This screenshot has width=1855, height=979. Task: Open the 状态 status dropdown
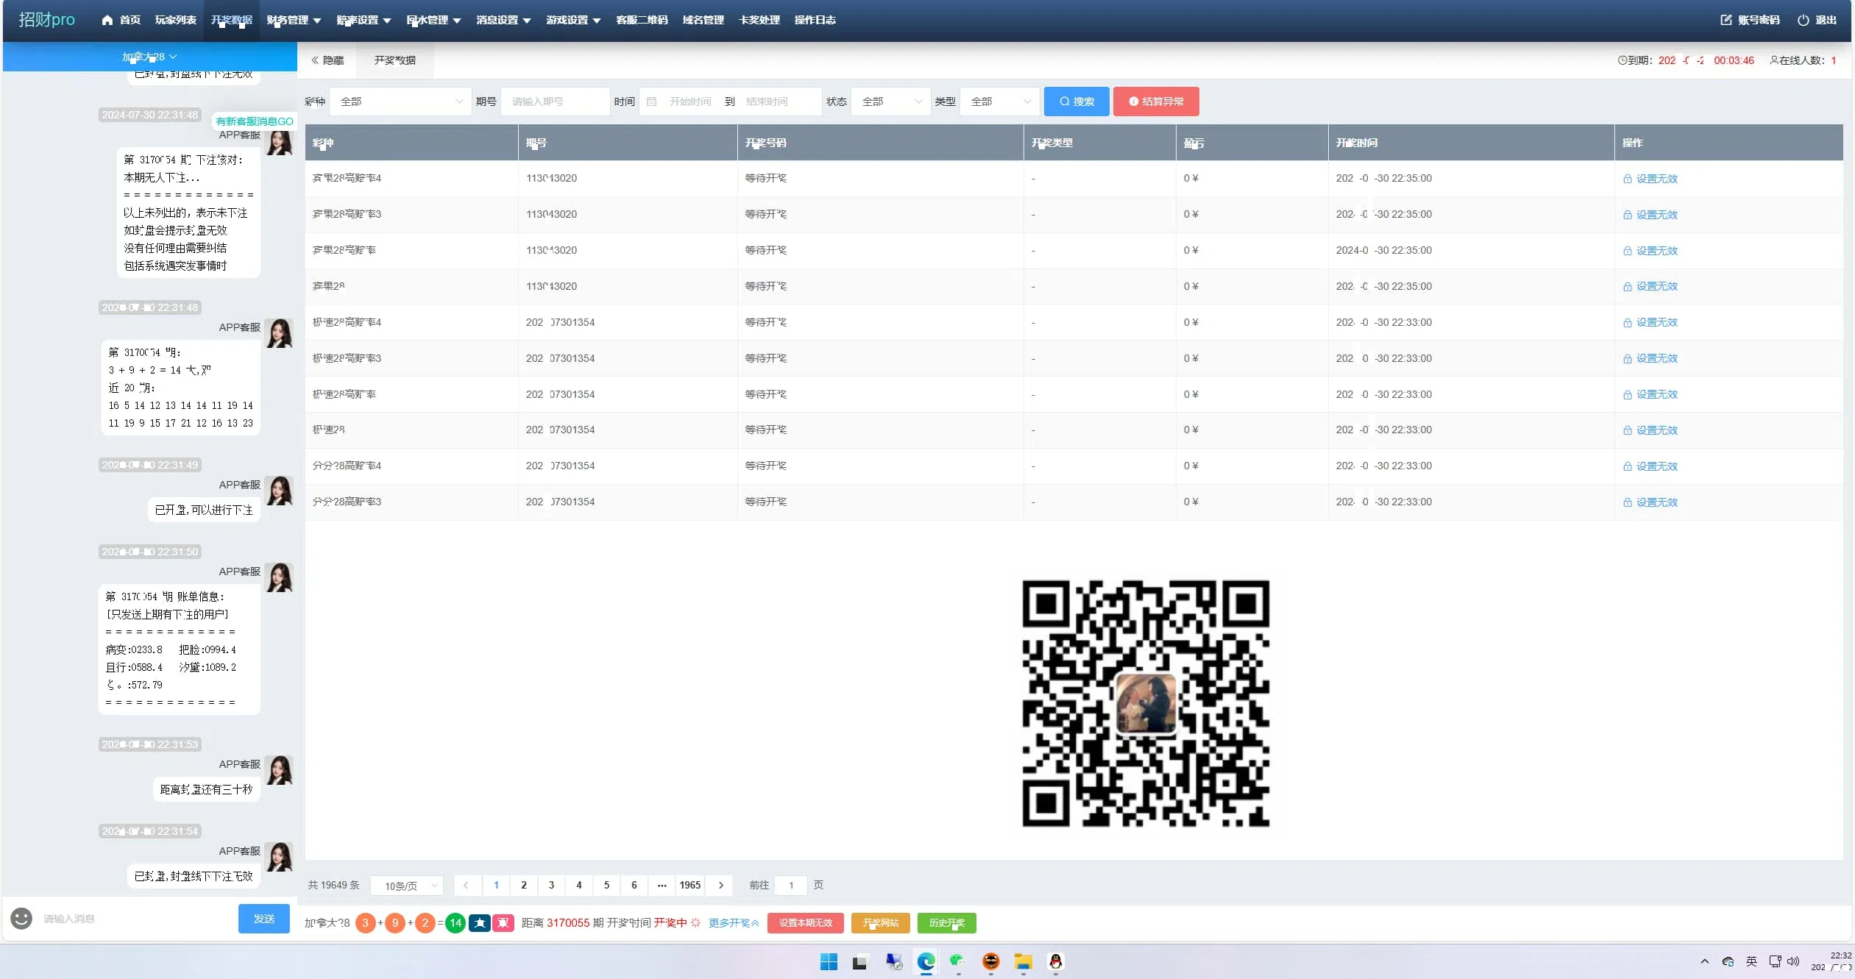pos(890,102)
